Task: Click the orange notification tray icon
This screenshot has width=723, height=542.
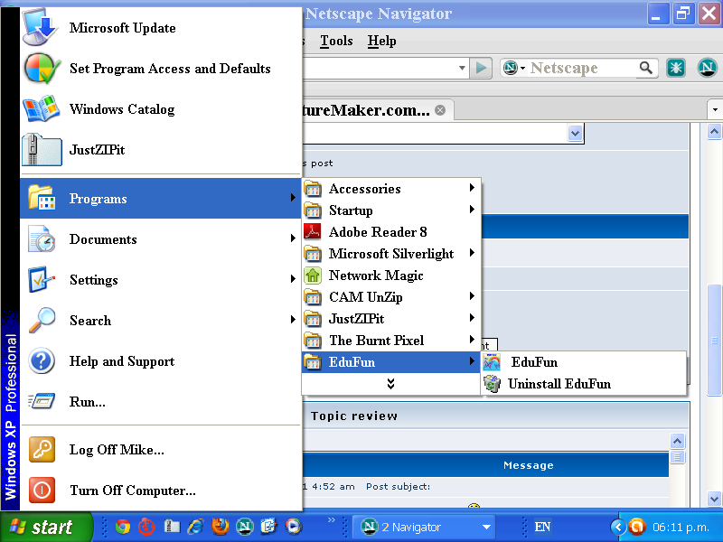Action: click(x=637, y=527)
